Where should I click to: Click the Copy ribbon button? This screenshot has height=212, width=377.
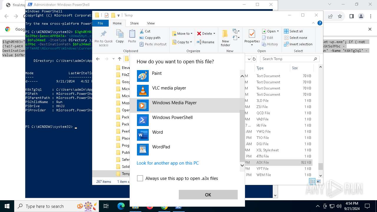coord(120,37)
